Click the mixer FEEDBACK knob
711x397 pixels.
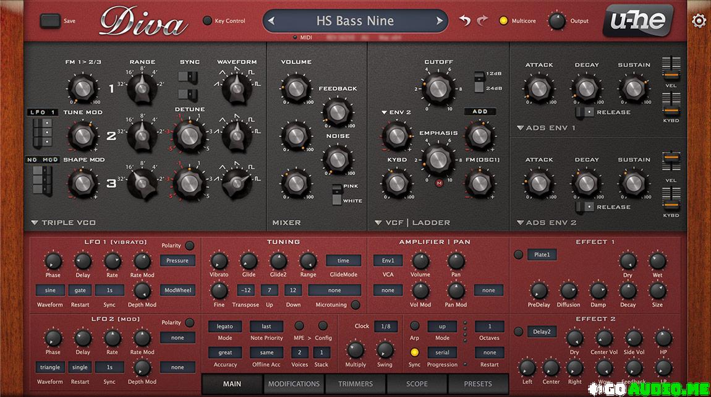coord(338,111)
